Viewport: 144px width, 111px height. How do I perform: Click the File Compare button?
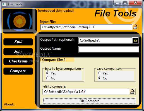[x=89, y=101]
